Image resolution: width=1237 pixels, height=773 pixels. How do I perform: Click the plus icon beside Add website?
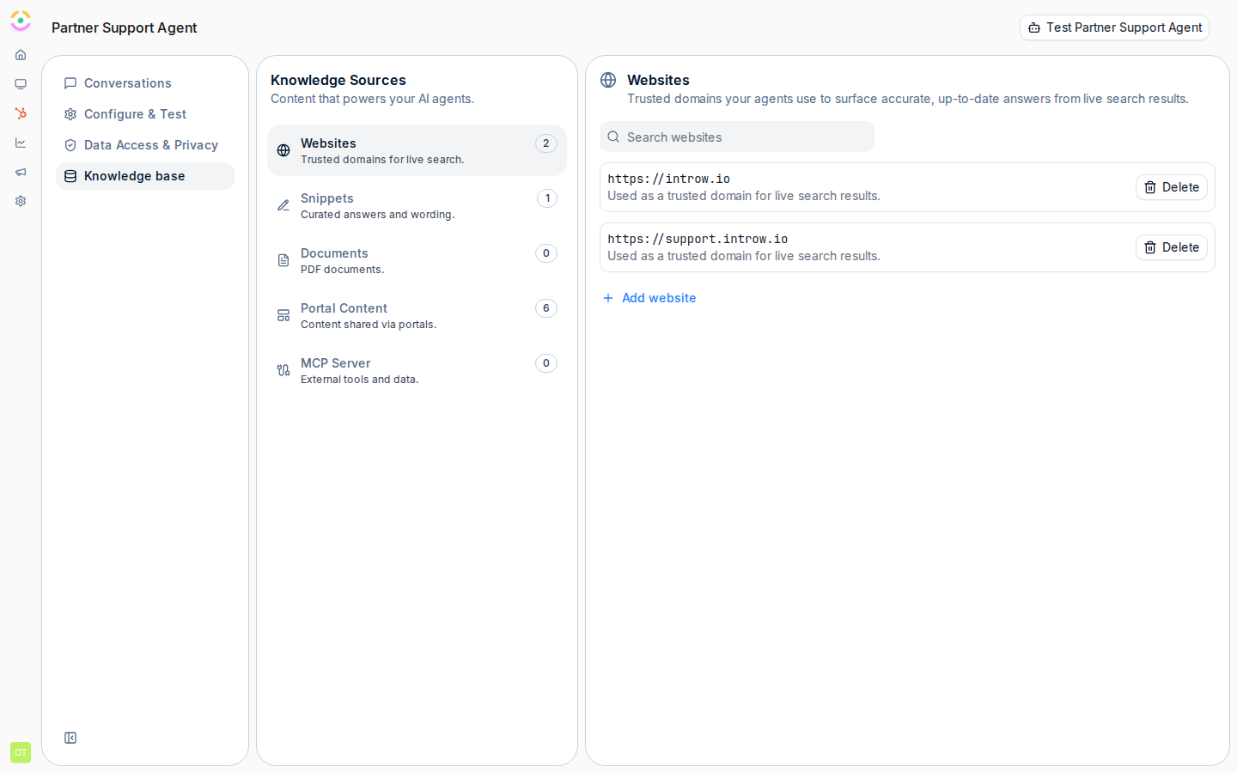[608, 298]
